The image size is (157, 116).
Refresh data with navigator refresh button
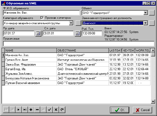(x=62, y=109)
